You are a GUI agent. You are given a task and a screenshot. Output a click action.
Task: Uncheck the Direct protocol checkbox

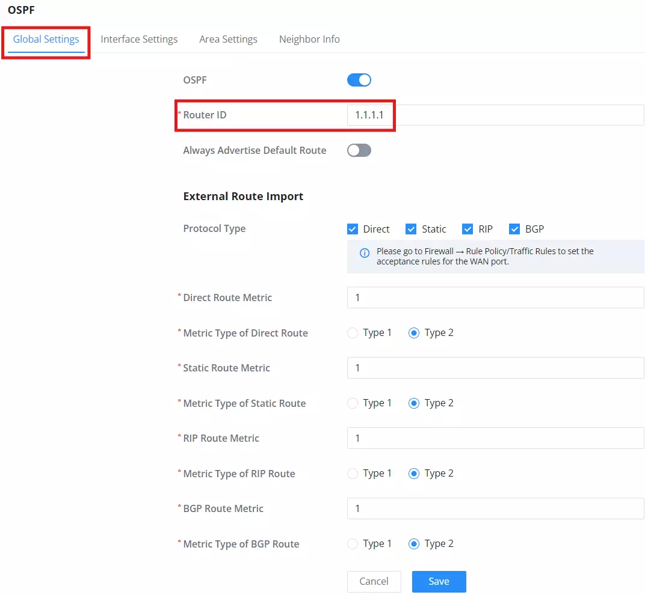(353, 229)
